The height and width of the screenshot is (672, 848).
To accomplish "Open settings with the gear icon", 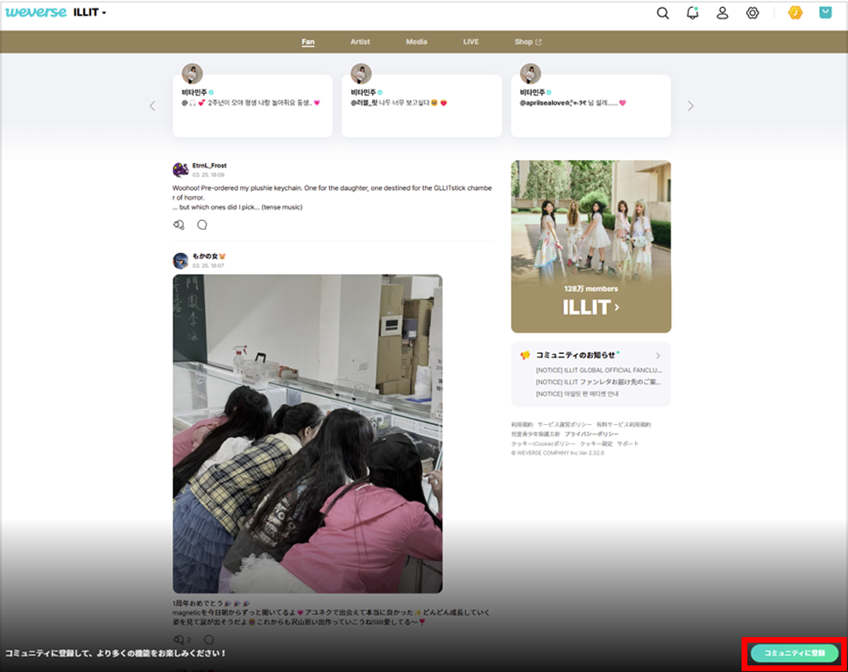I will pos(753,13).
